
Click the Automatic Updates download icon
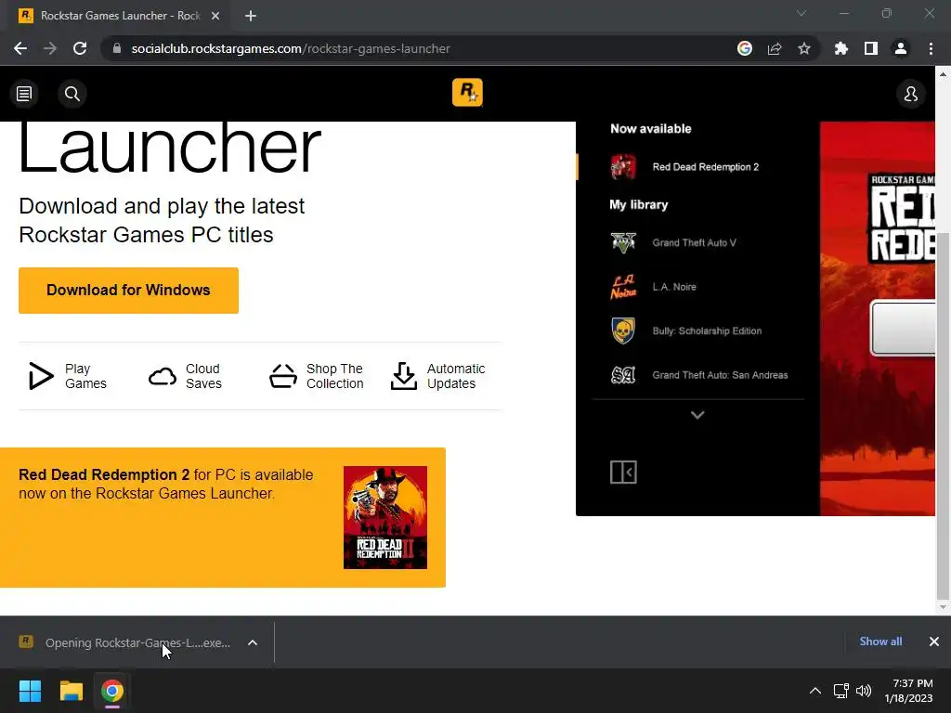click(x=403, y=376)
